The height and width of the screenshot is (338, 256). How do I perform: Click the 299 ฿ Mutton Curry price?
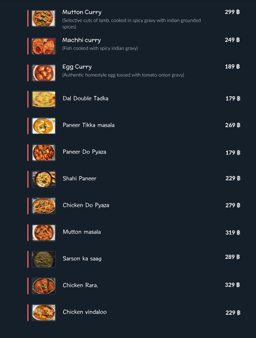(232, 12)
